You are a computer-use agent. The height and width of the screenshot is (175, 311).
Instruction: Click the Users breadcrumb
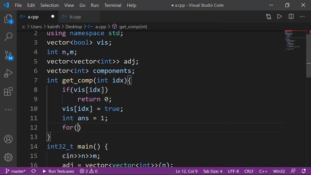(x=36, y=27)
